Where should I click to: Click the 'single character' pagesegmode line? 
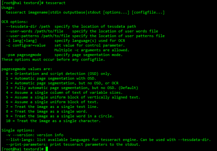(x=58, y=121)
